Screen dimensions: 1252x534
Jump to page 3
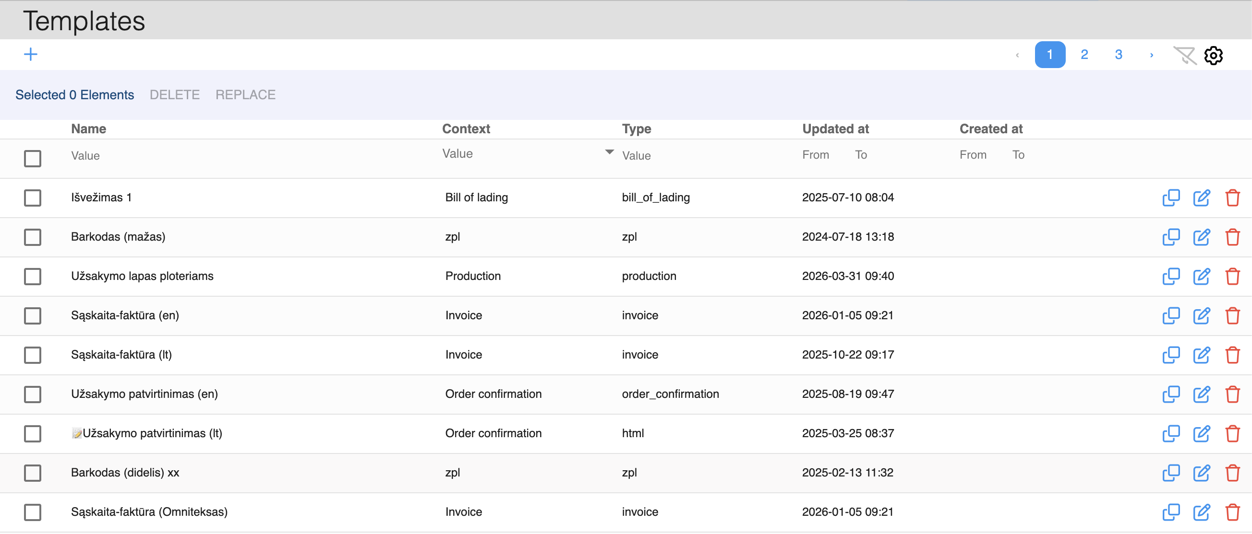pyautogui.click(x=1119, y=55)
